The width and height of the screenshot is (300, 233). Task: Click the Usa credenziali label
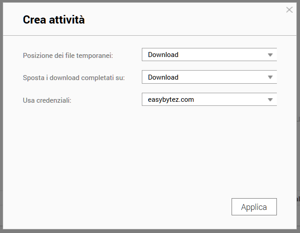click(47, 100)
